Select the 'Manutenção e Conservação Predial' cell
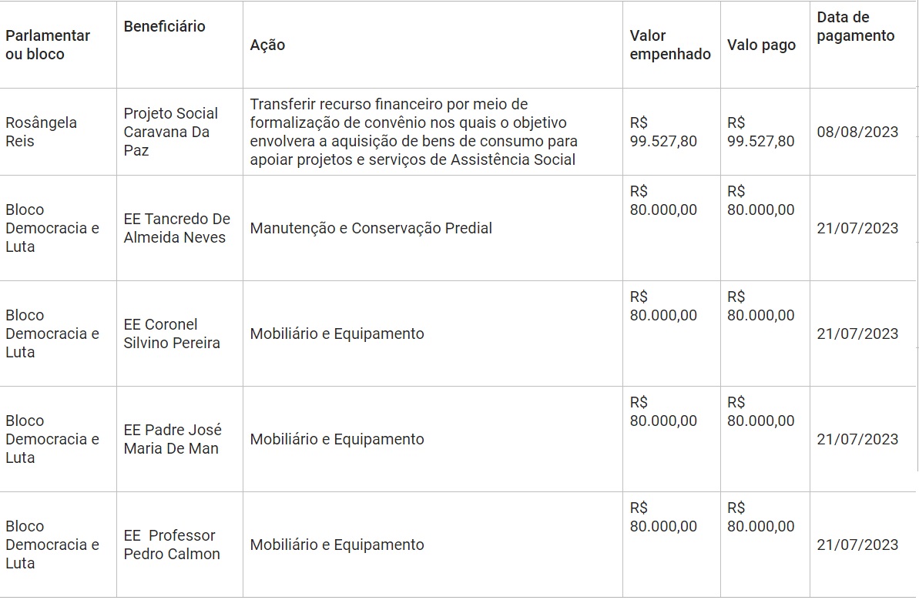This screenshot has width=919, height=600. [371, 228]
